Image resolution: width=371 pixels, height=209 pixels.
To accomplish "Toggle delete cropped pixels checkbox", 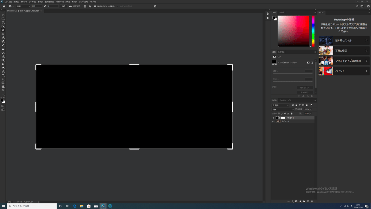I will [95, 6].
